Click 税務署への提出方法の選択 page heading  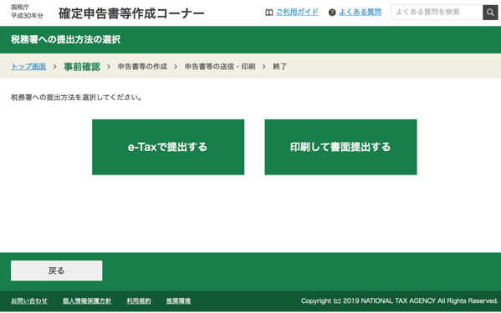65,39
